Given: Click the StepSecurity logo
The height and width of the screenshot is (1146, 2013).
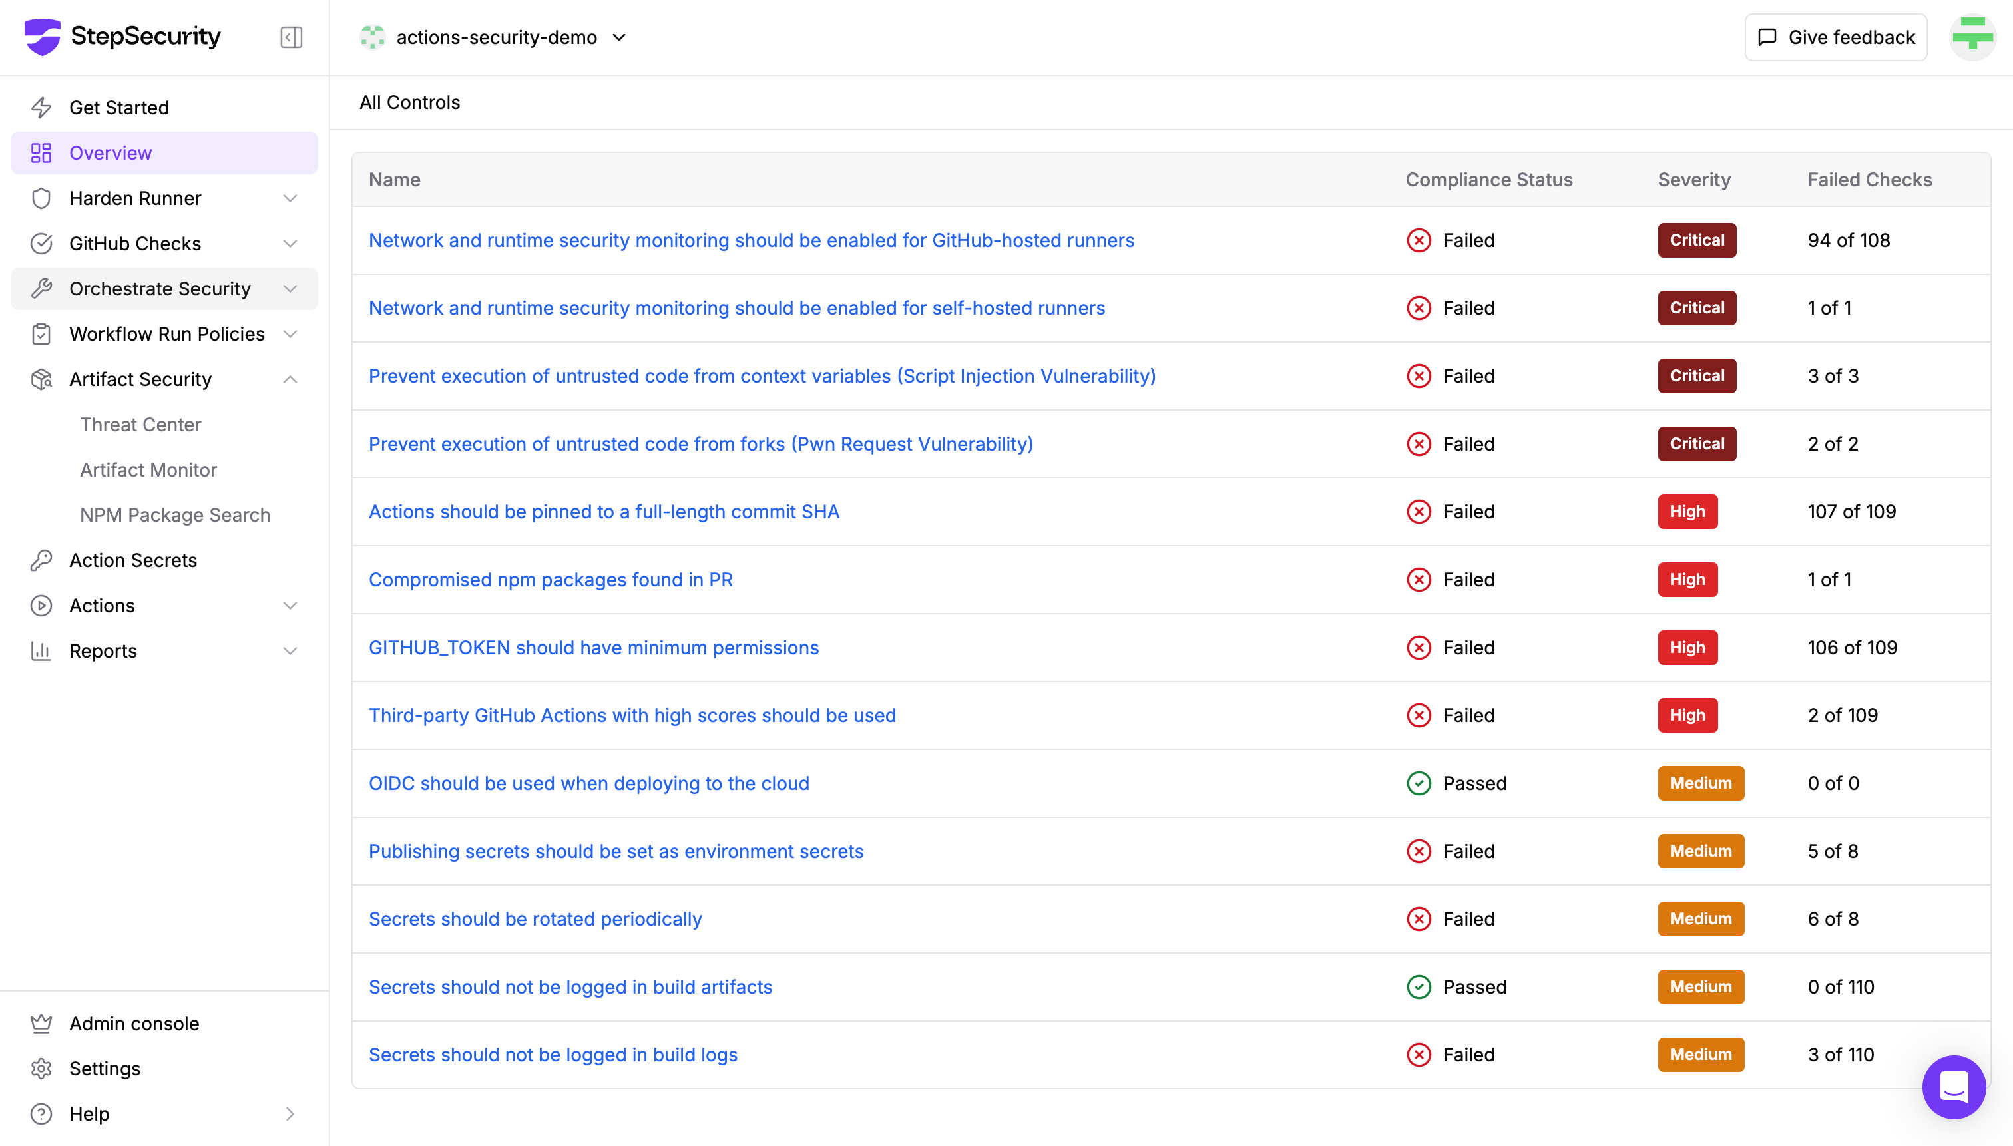Looking at the screenshot, I should point(122,36).
